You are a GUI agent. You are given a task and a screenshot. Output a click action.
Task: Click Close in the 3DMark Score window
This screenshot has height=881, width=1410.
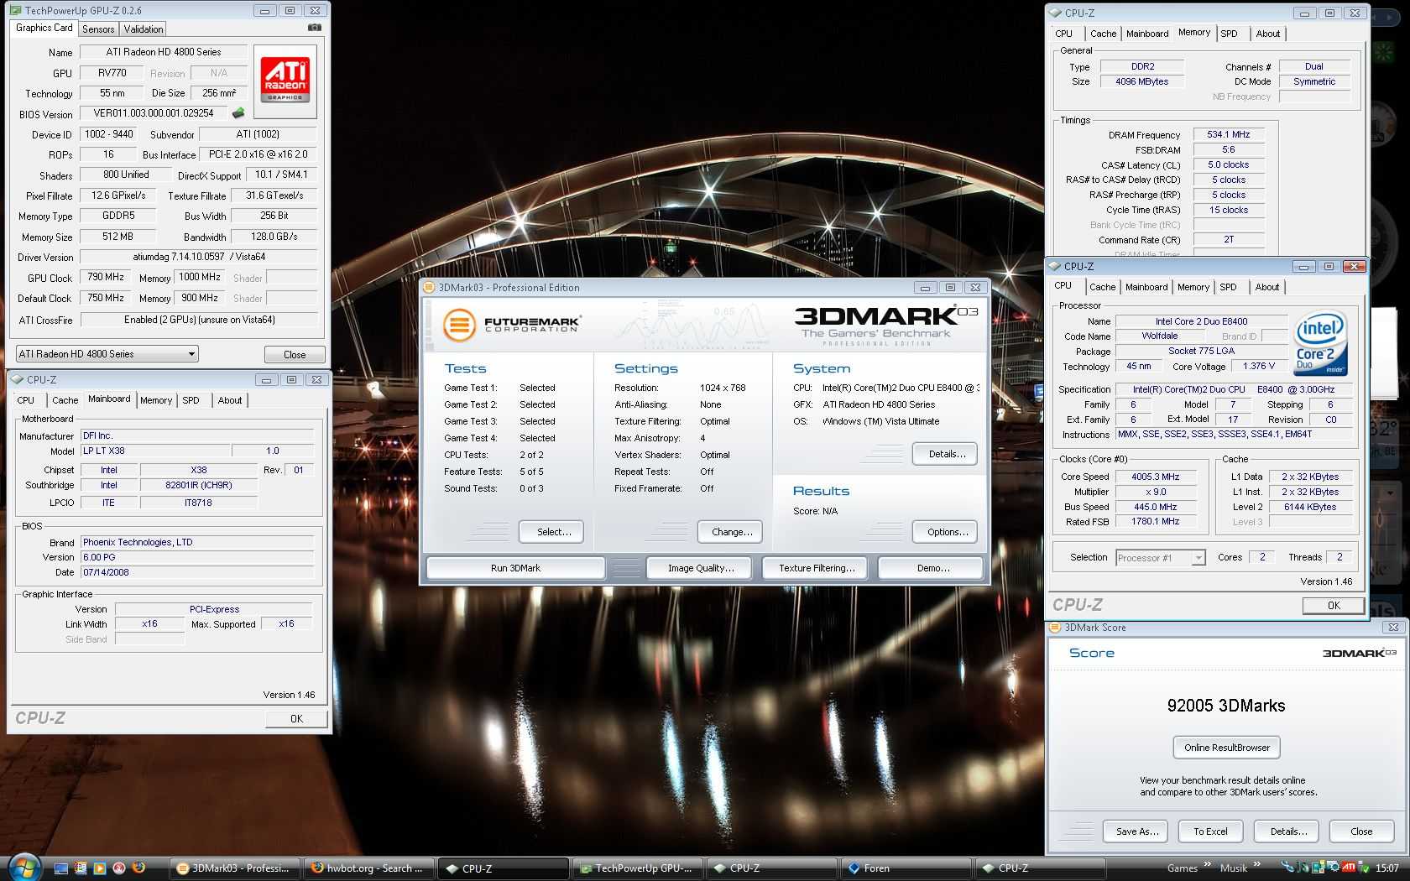click(1361, 831)
